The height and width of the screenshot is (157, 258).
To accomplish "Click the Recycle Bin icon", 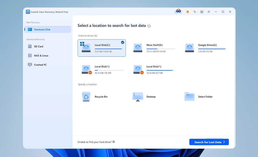I will 86,97.
